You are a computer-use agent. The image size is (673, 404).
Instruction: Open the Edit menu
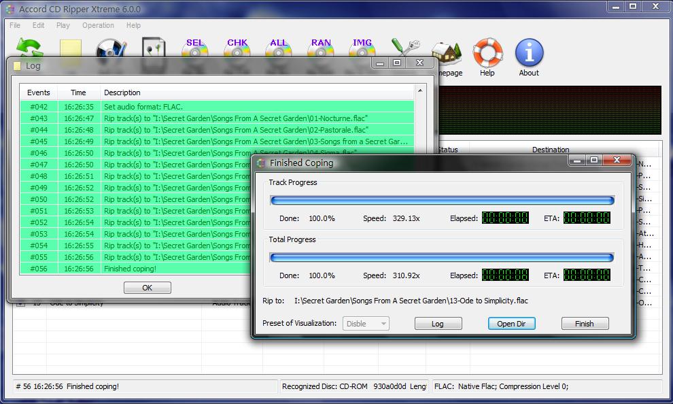38,25
